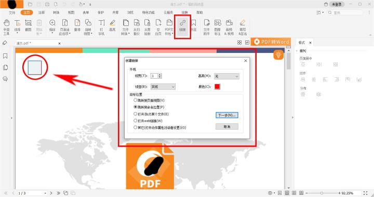Open the Zoom tool (缩放)
This screenshot has width=374, height=197.
52,26
